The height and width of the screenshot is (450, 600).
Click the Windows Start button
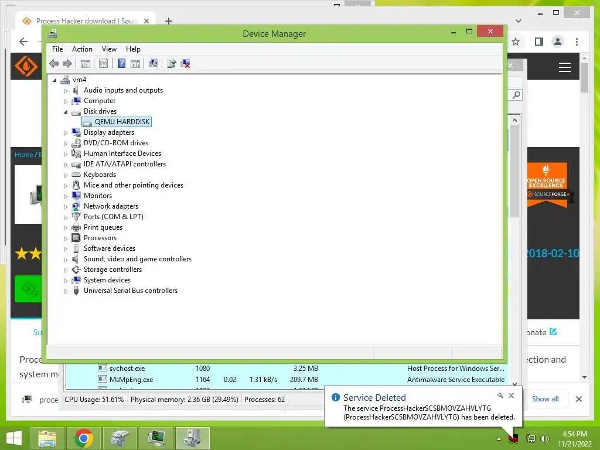tap(14, 438)
